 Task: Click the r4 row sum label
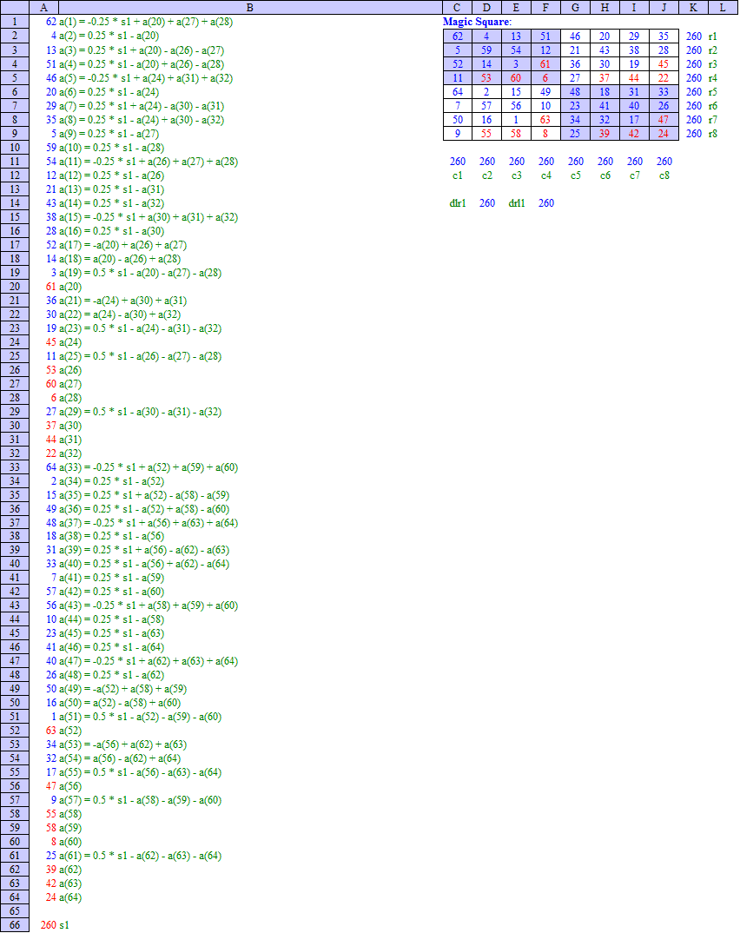click(712, 78)
